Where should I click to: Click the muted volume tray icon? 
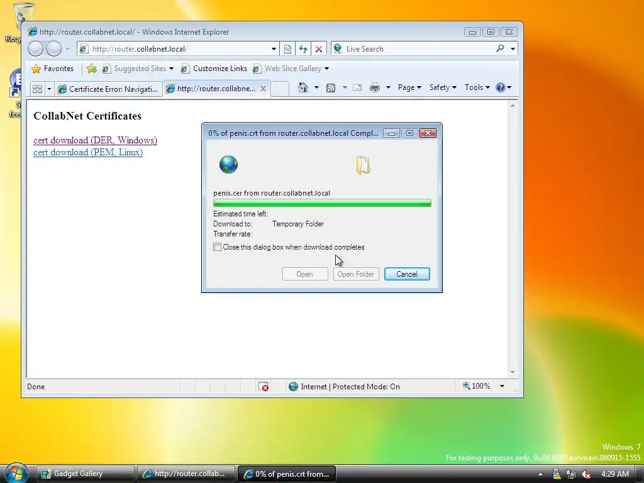[x=586, y=474]
